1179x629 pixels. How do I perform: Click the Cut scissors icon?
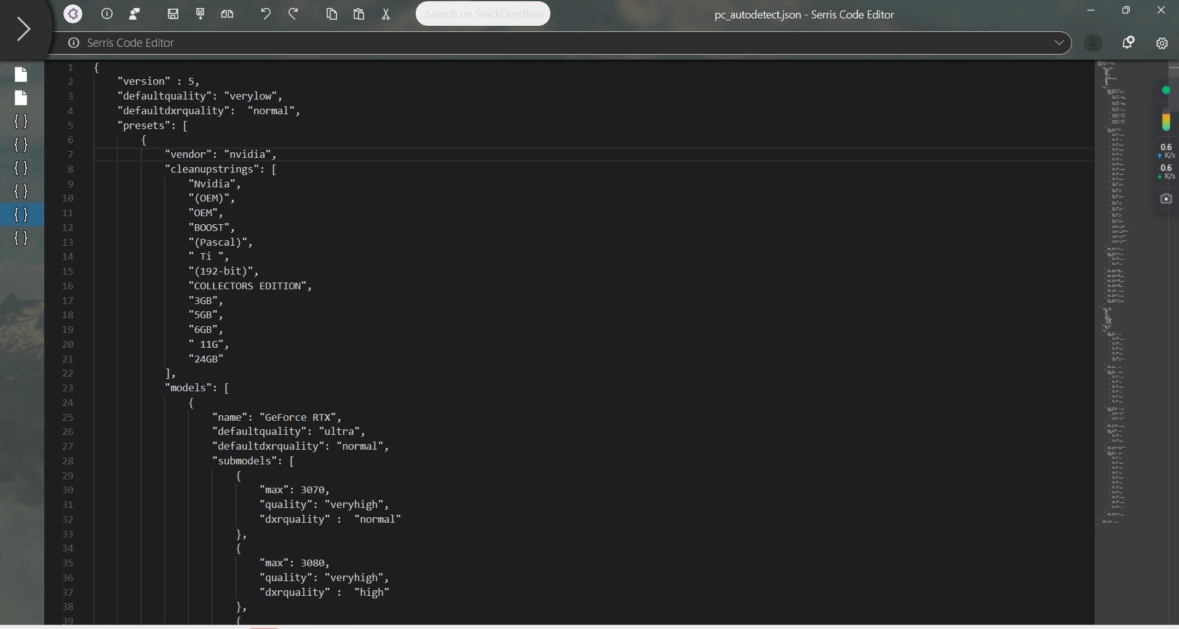(x=386, y=14)
